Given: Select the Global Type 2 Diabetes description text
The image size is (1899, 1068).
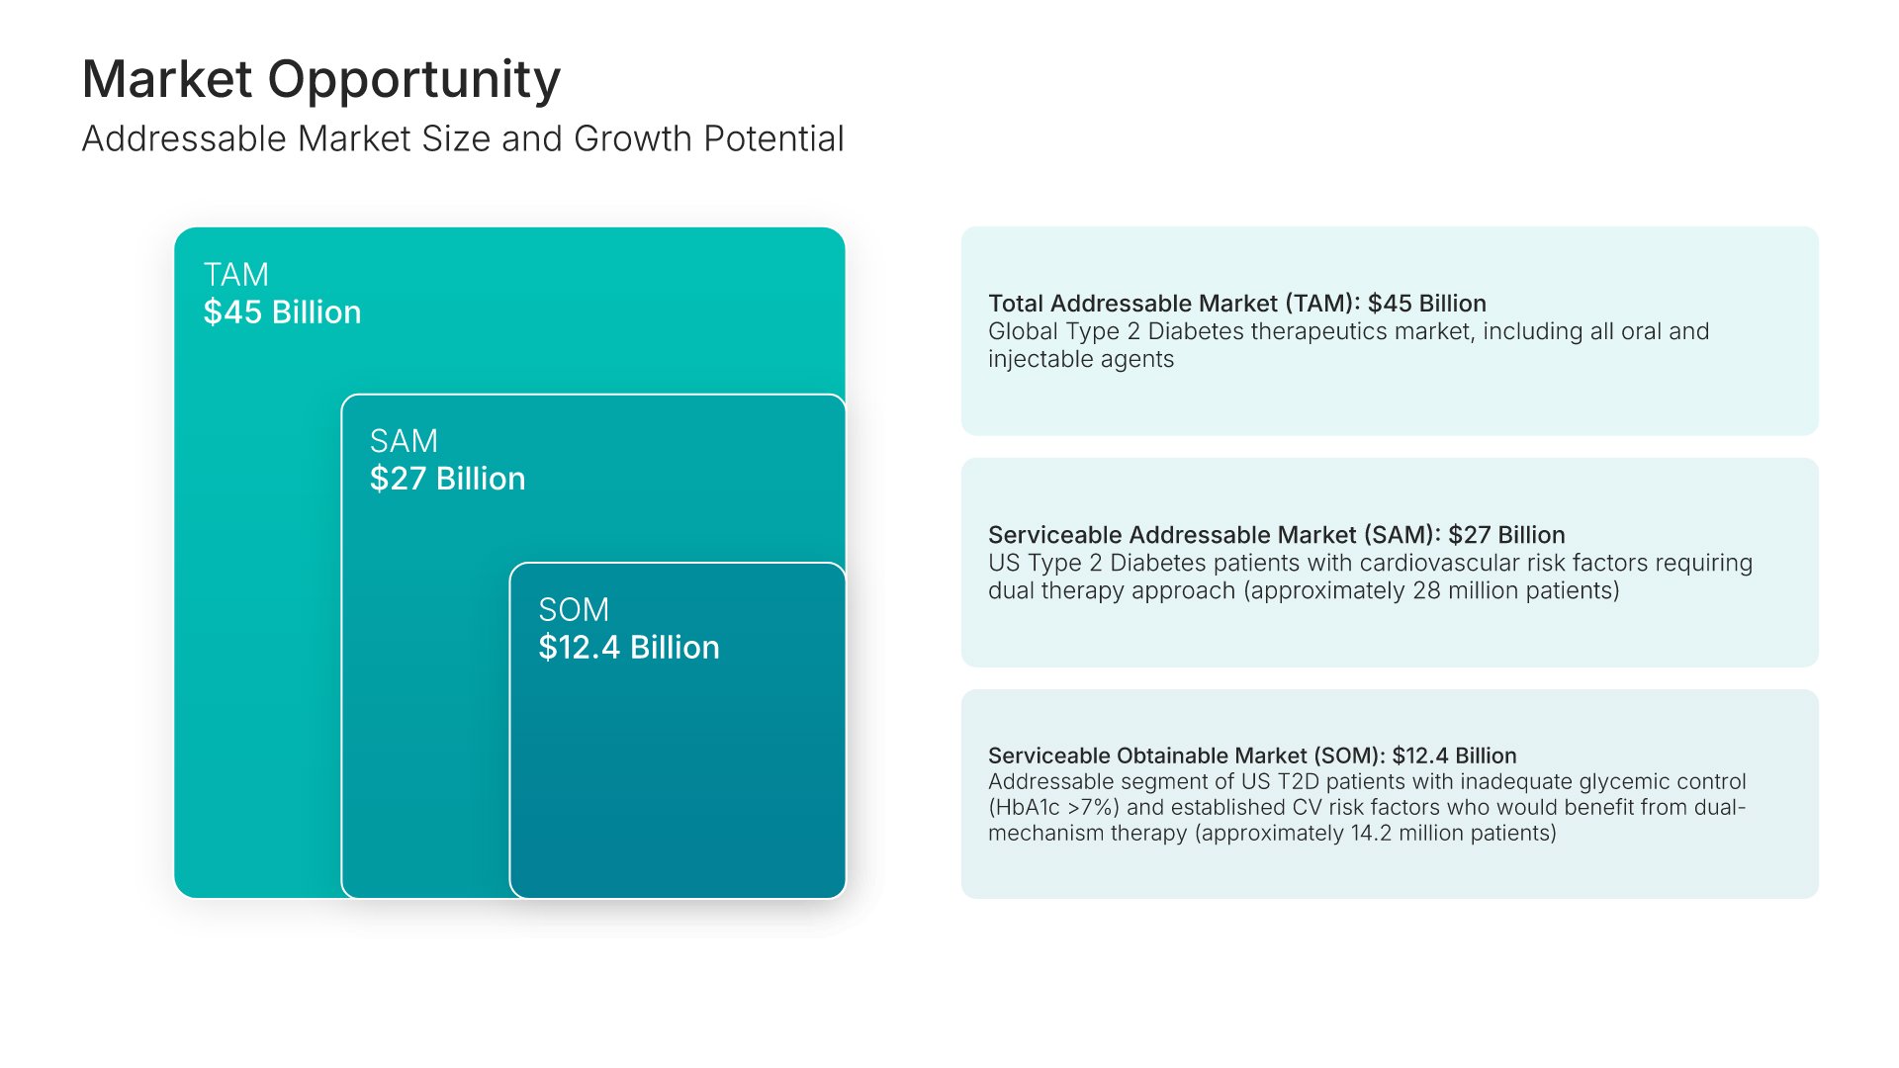Looking at the screenshot, I should [x=1347, y=332].
